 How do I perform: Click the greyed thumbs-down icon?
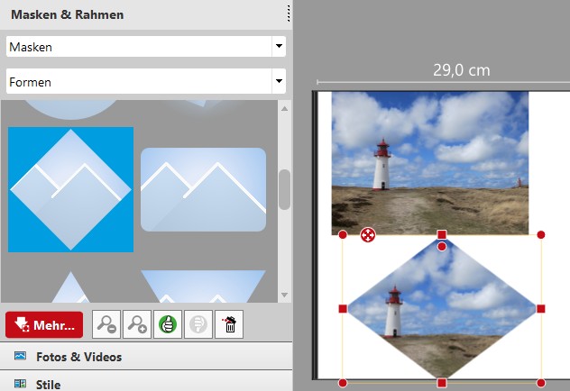[198, 324]
